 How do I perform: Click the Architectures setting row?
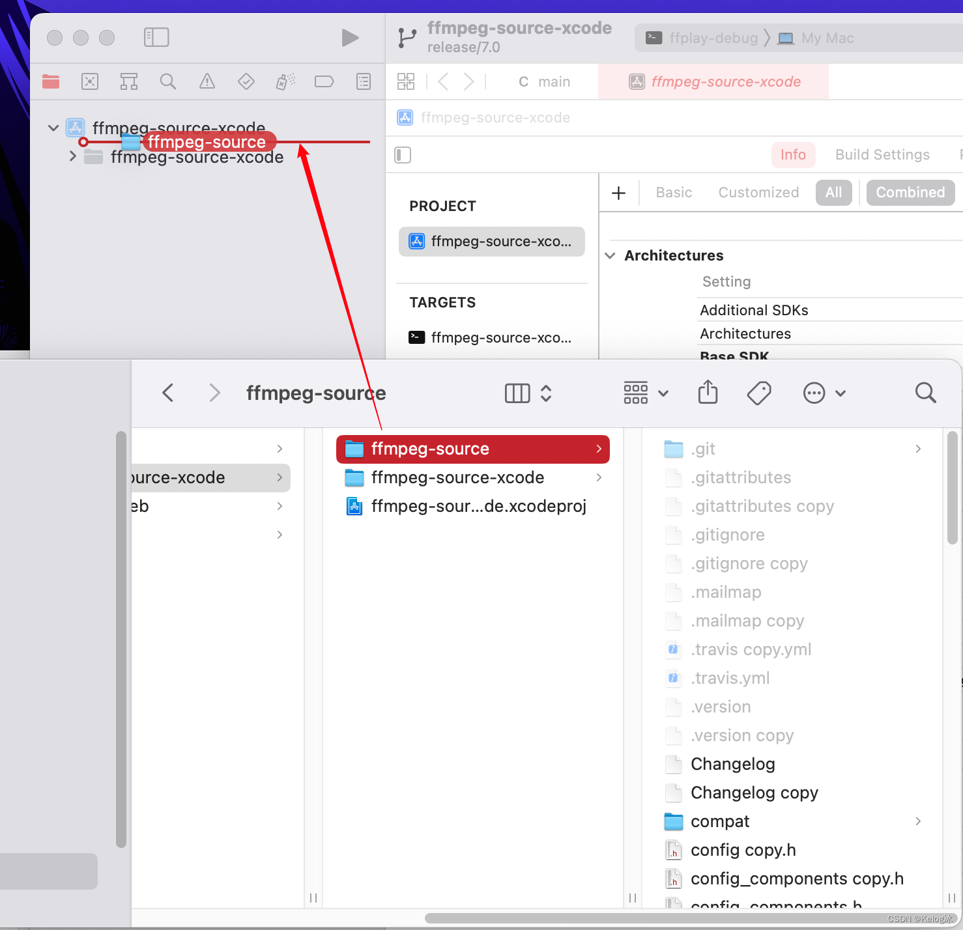[x=830, y=333]
